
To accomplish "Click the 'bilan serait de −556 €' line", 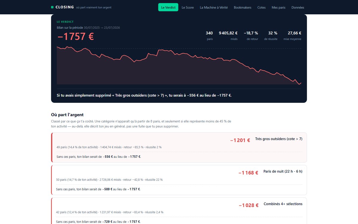I will point(99,157).
